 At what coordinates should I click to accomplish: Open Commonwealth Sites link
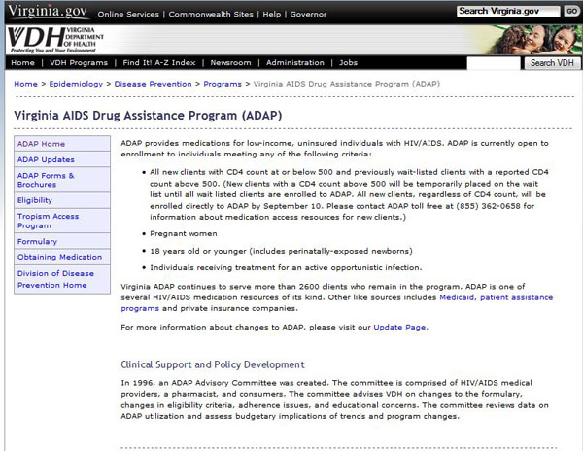coord(211,15)
